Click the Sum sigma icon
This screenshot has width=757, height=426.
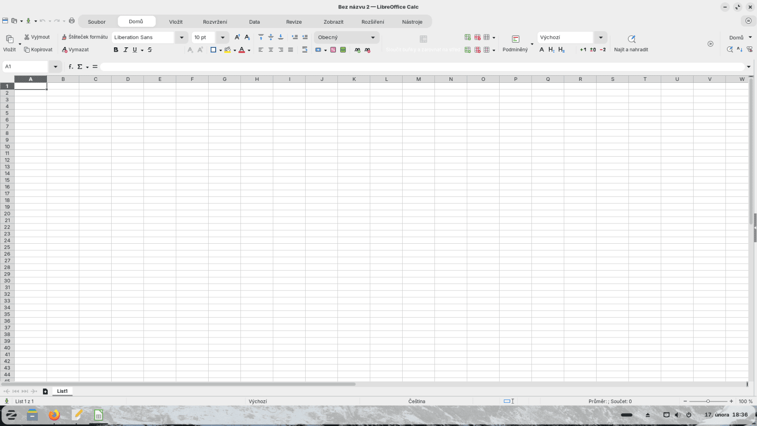[x=80, y=67]
